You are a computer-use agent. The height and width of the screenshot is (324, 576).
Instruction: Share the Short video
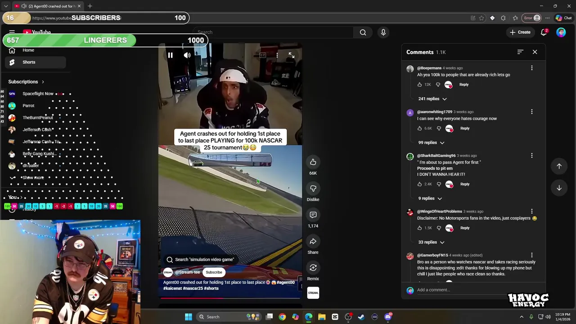point(313,242)
